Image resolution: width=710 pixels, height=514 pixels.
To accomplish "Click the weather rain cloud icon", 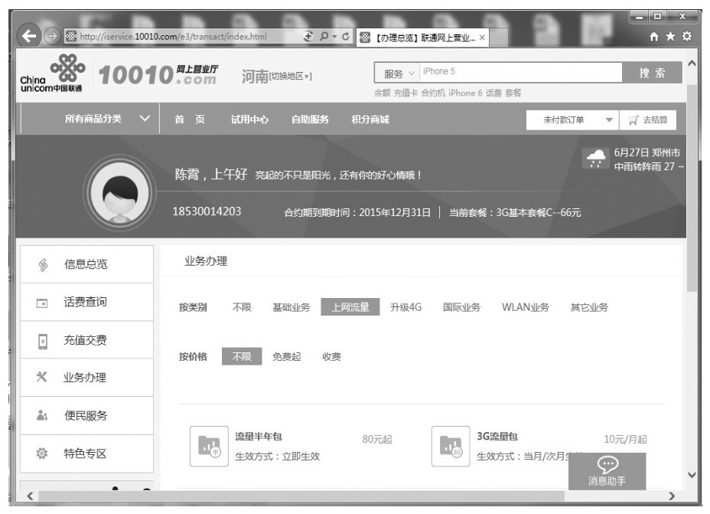I will pyautogui.click(x=596, y=159).
